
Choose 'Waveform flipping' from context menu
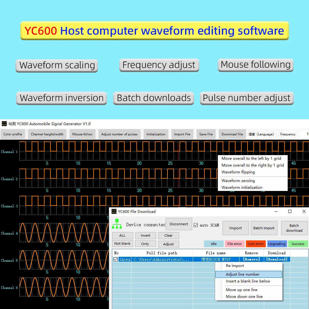click(x=238, y=172)
